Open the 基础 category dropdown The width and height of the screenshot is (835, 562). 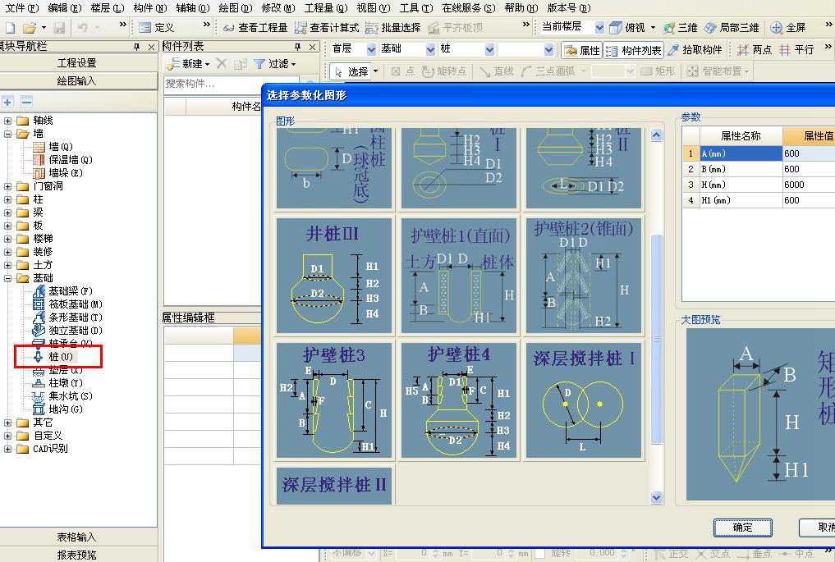coord(431,50)
